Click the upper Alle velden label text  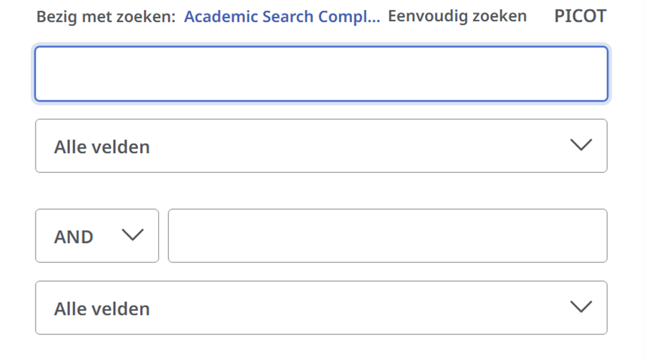click(x=102, y=147)
